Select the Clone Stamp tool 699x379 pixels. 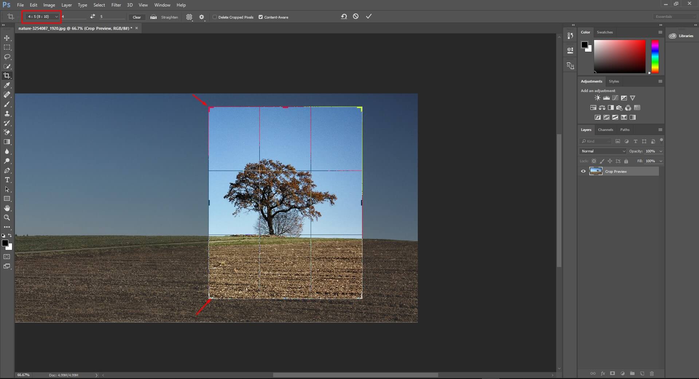click(x=7, y=113)
